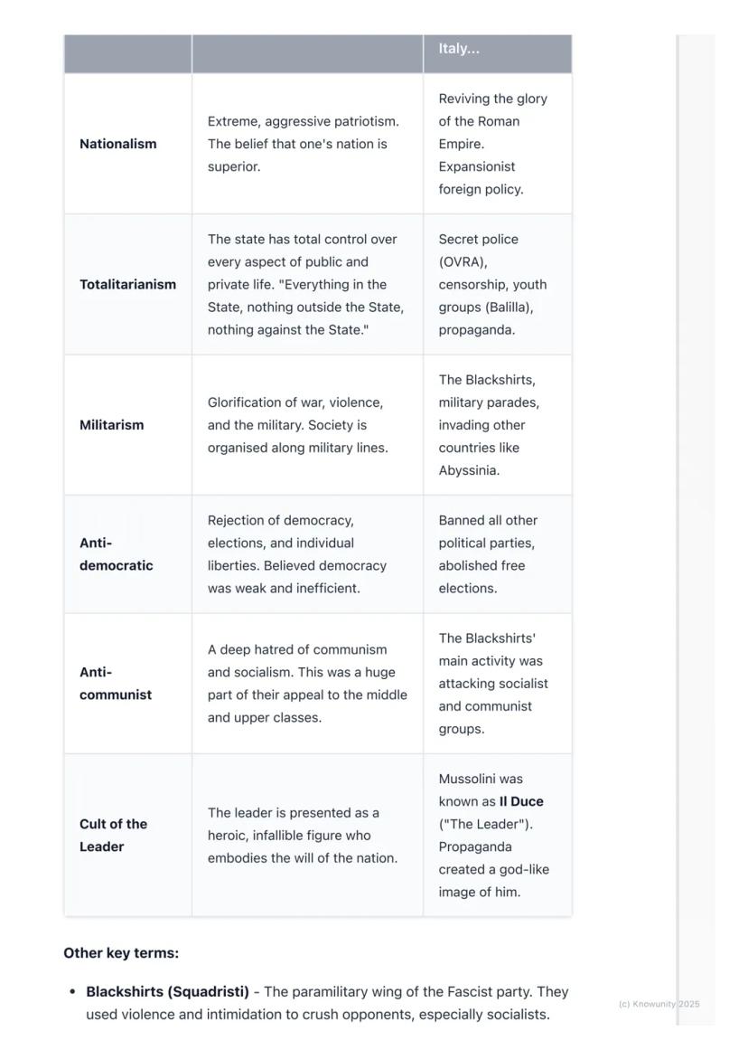Click the bold Il Duce text
Screen dimensions: 748x1059
click(x=521, y=801)
